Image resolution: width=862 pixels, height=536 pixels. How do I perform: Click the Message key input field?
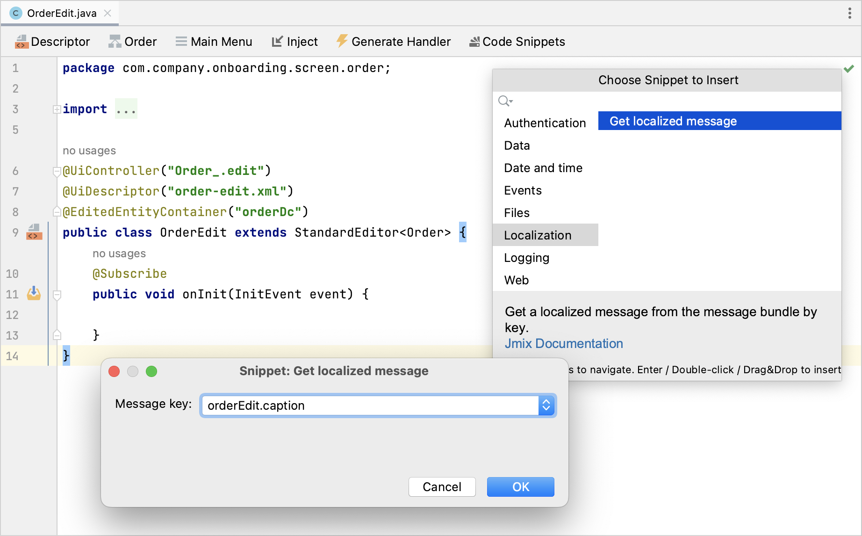coord(369,406)
